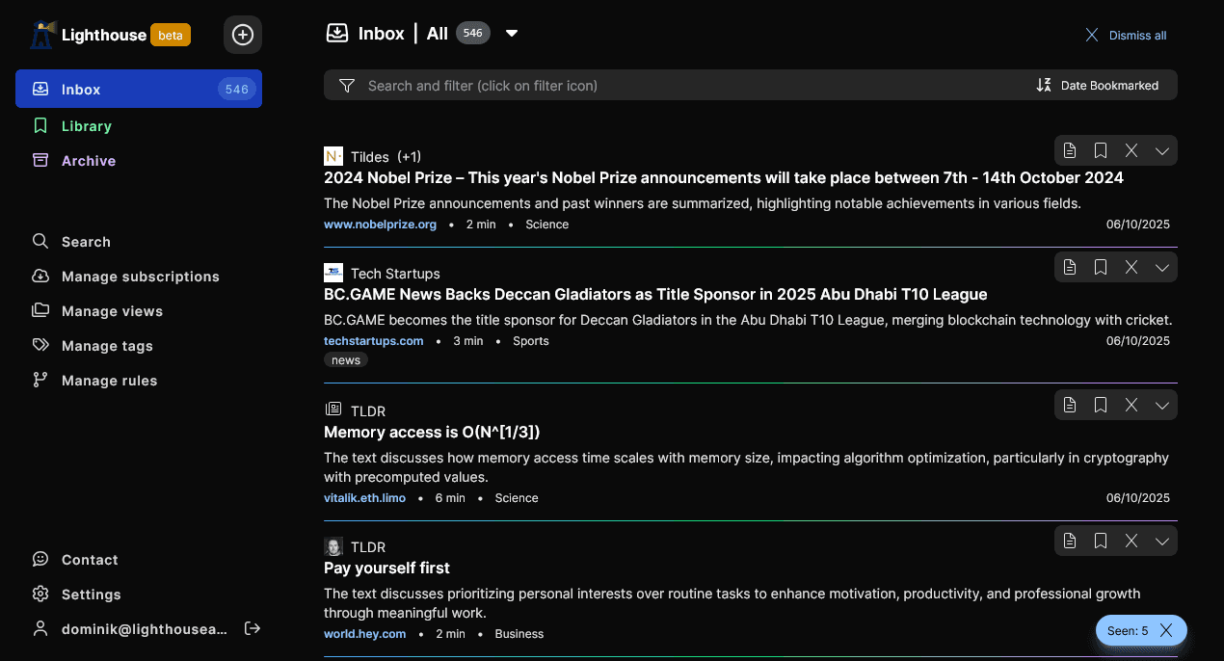The image size is (1224, 661).
Task: Bookmark the 2024 Nobel Prize article
Action: (x=1100, y=150)
